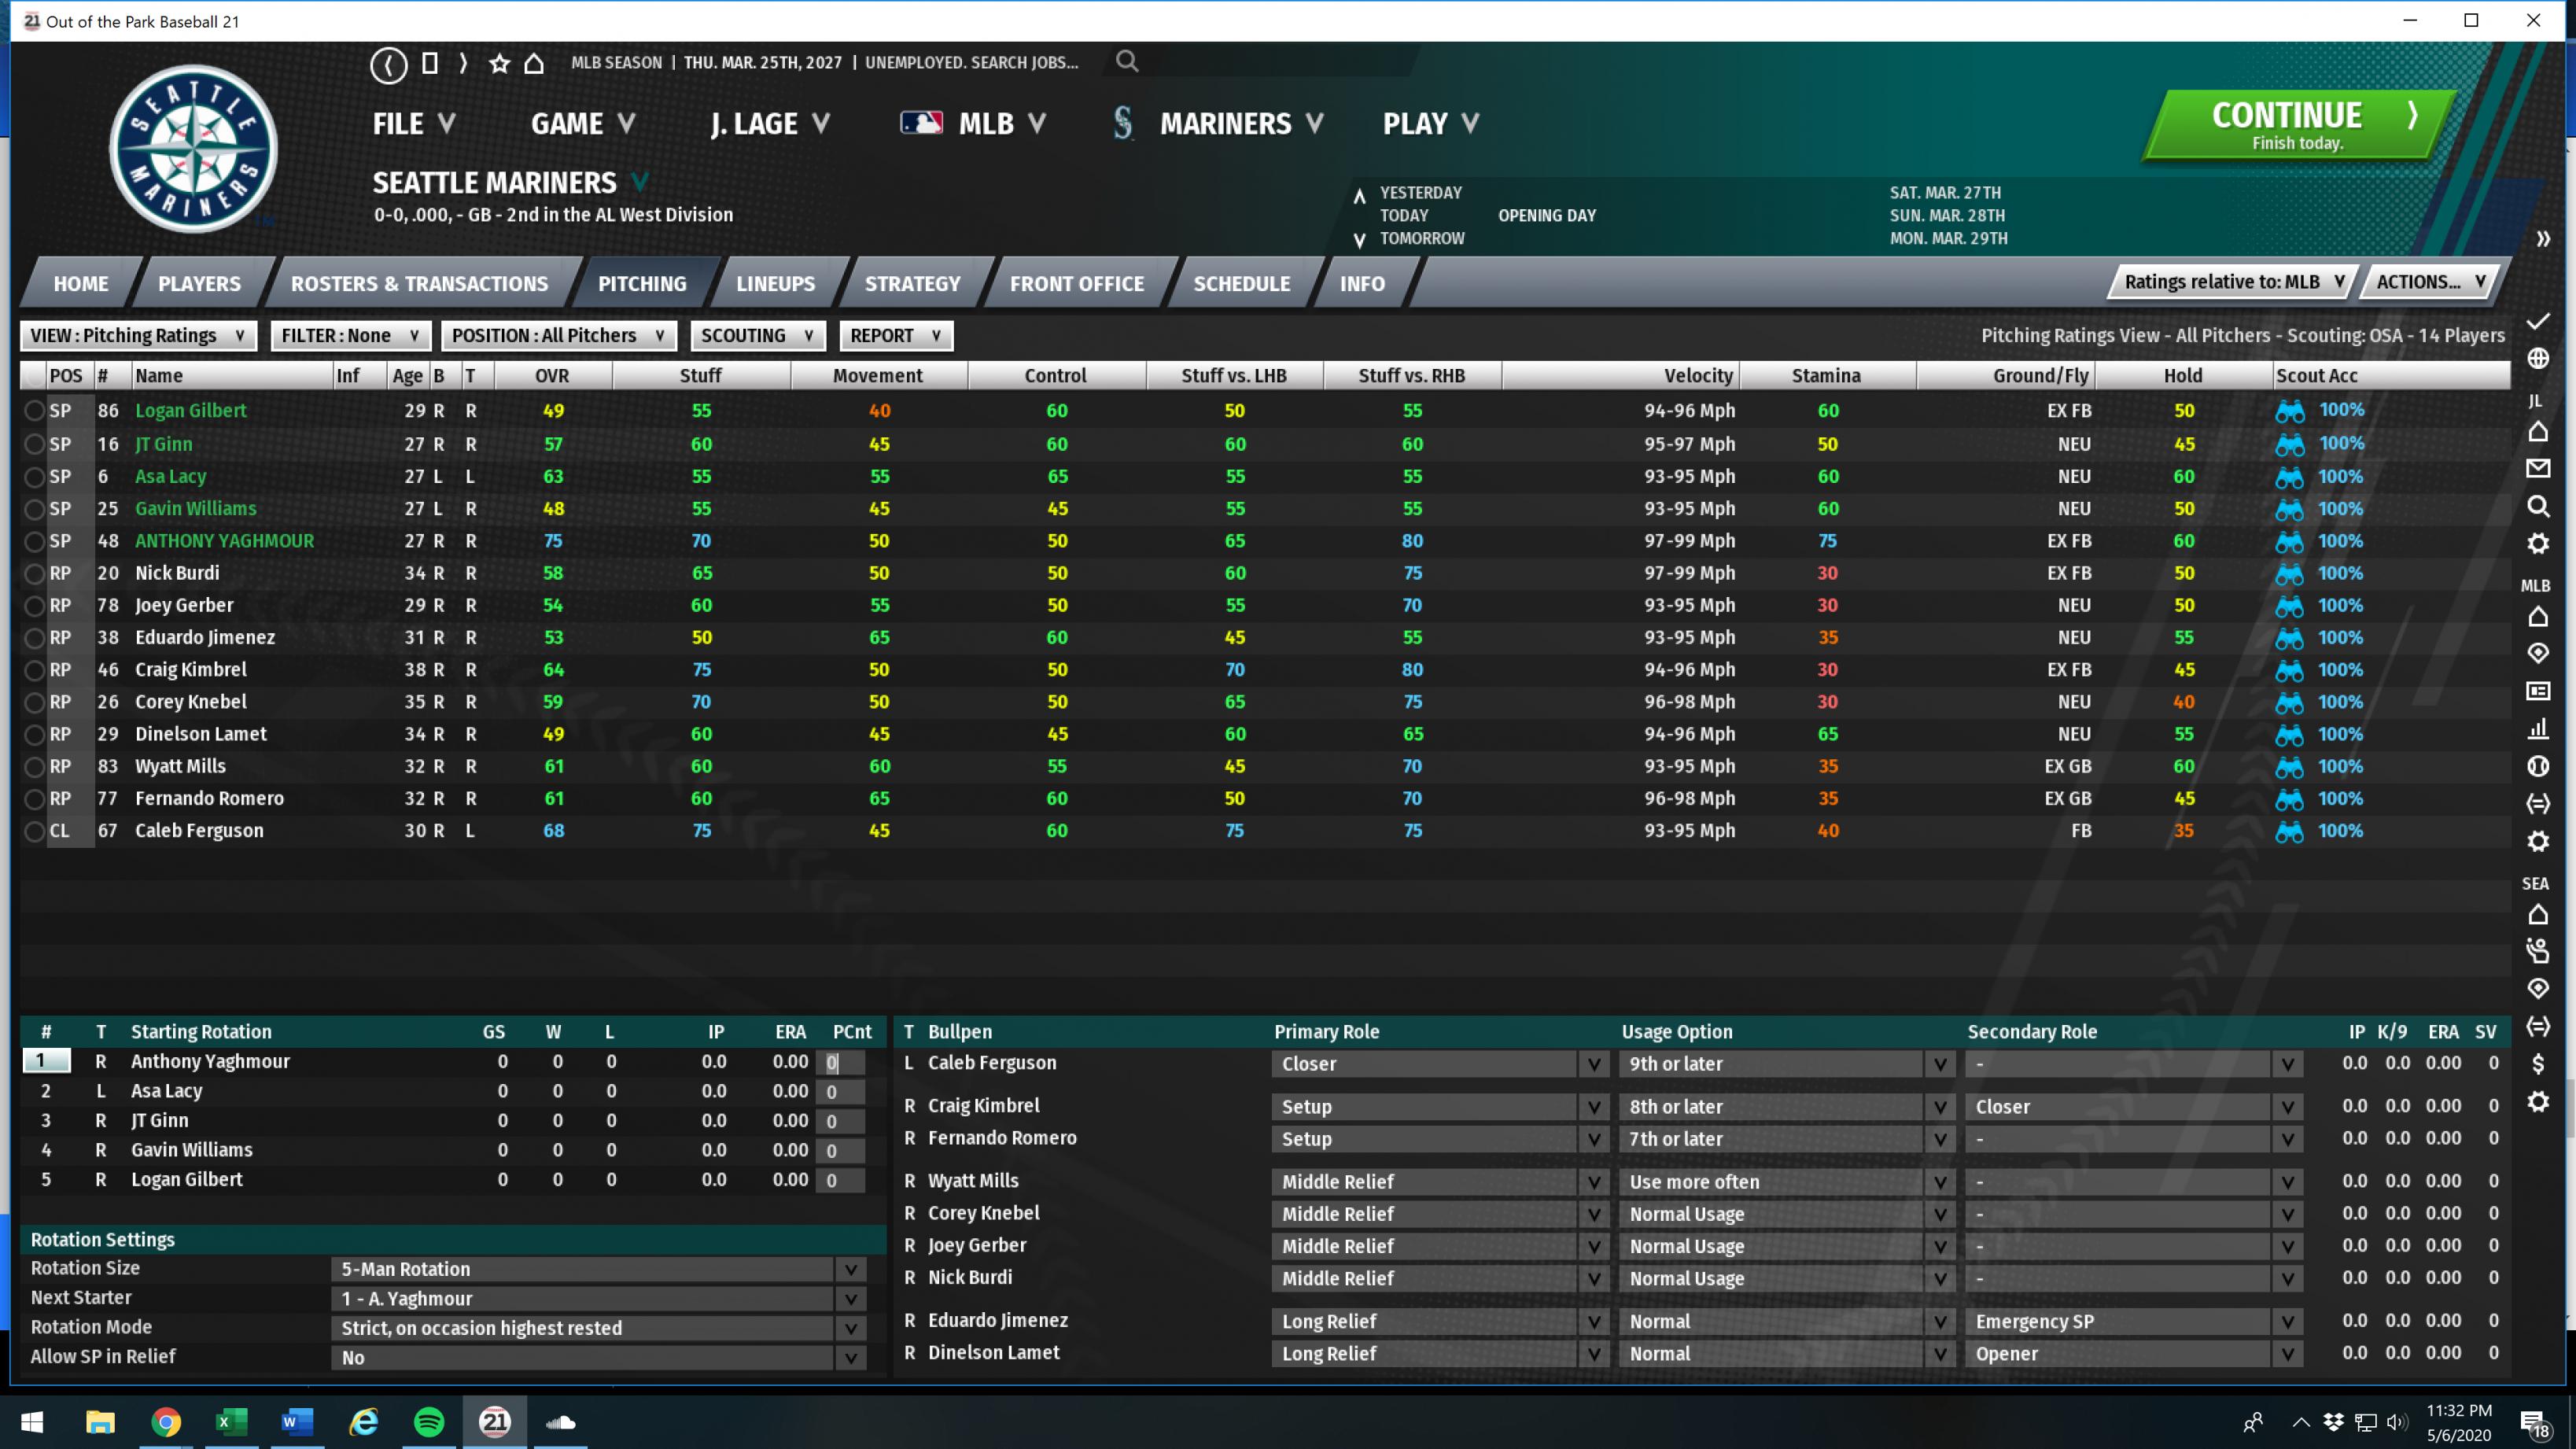Select the radio circle for Caleb Ferguson
Screen dimensions: 2576x1449
[x=35, y=831]
